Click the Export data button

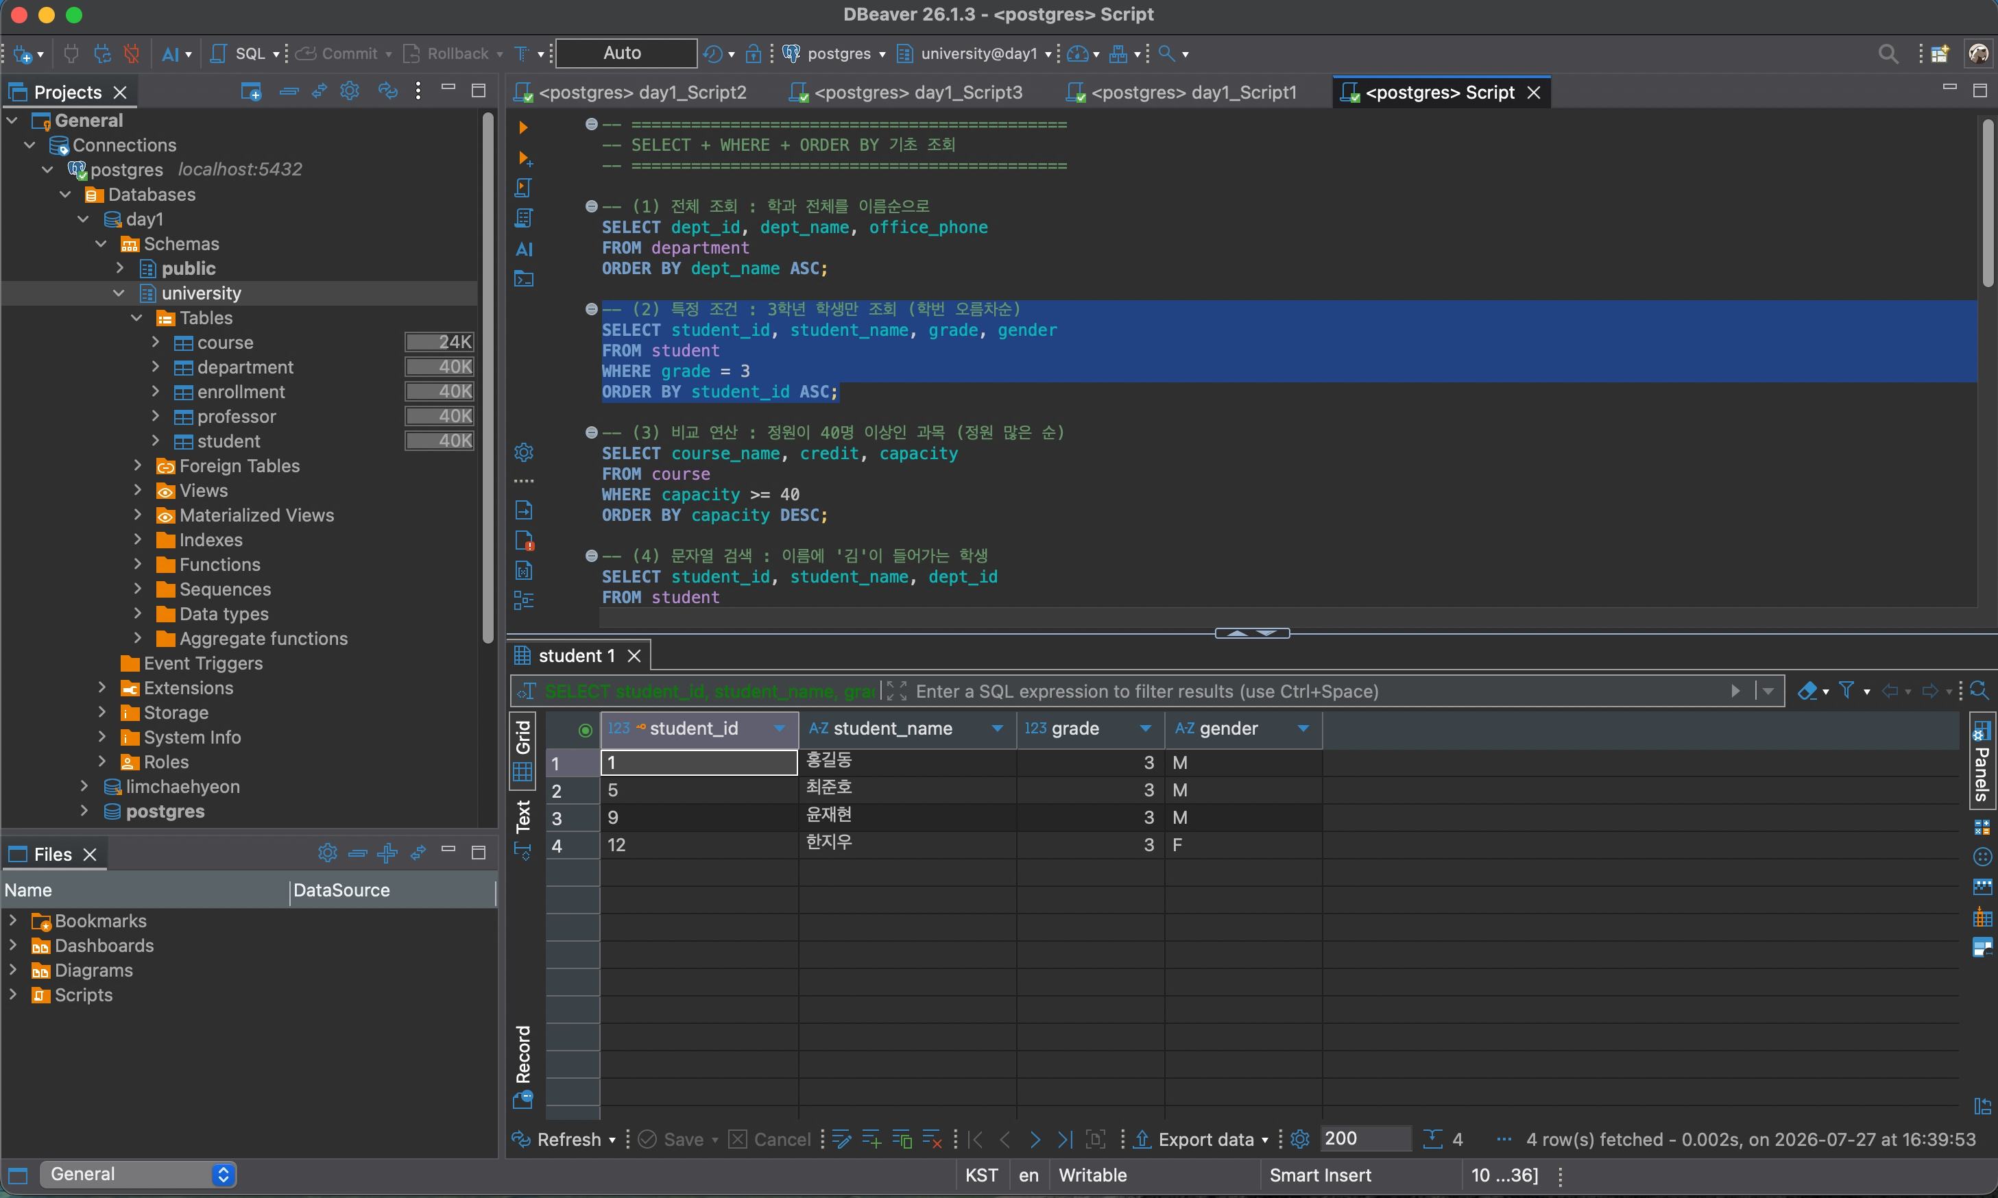point(1194,1139)
